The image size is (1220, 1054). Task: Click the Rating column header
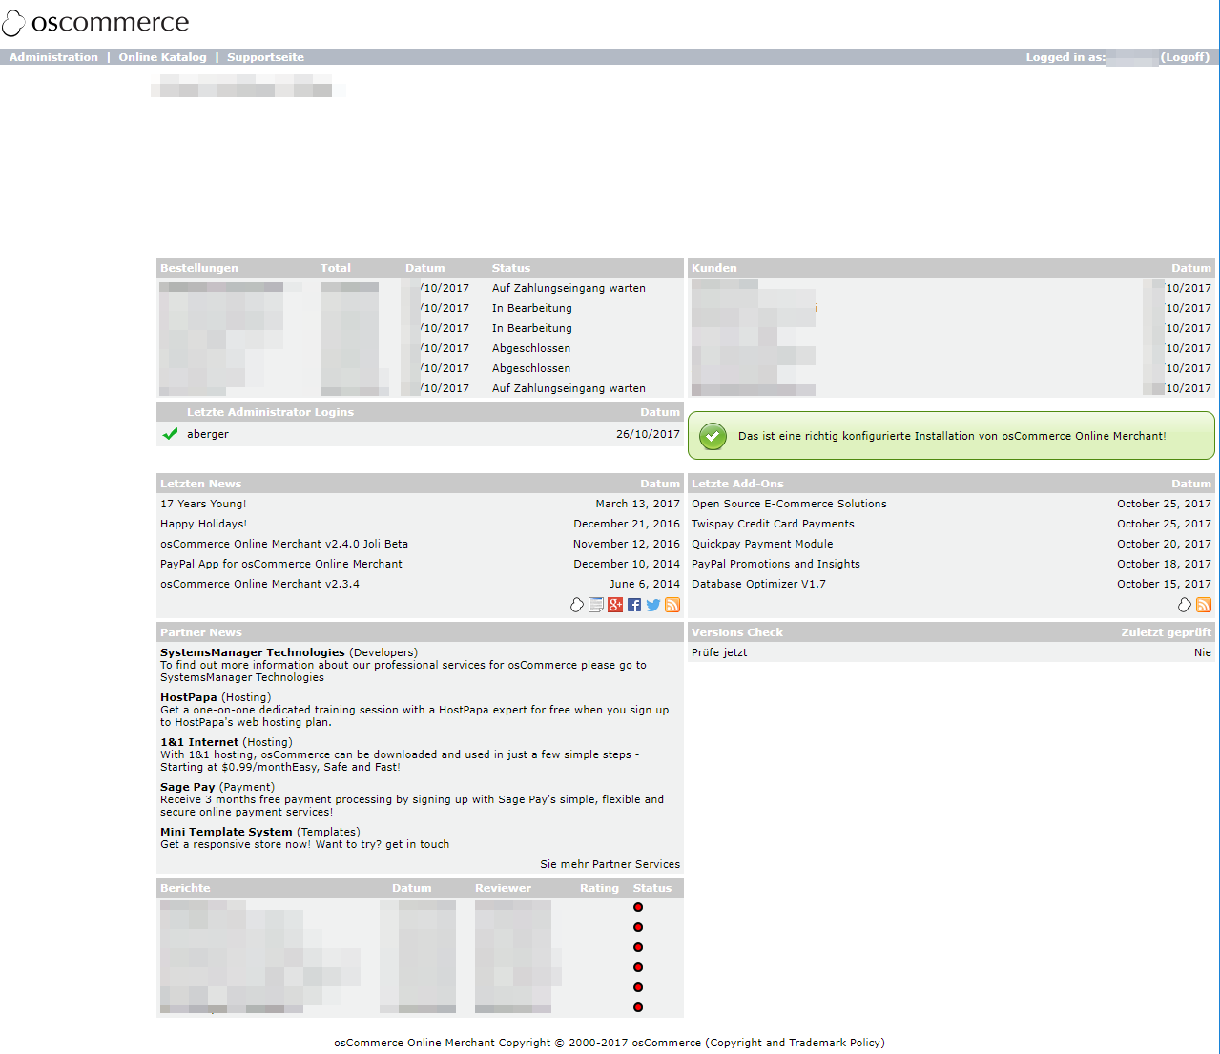[599, 888]
